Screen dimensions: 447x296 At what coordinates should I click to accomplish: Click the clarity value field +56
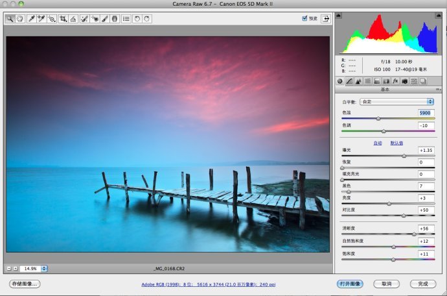tap(426, 228)
